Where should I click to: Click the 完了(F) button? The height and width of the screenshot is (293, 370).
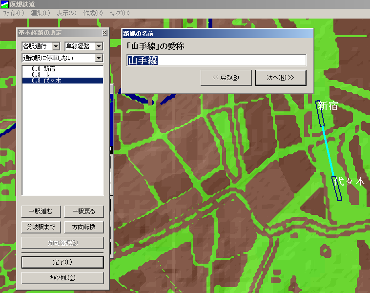coord(62,262)
